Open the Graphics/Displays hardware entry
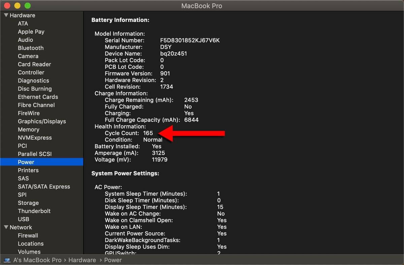The width and height of the screenshot is (404, 265). pyautogui.click(x=42, y=121)
